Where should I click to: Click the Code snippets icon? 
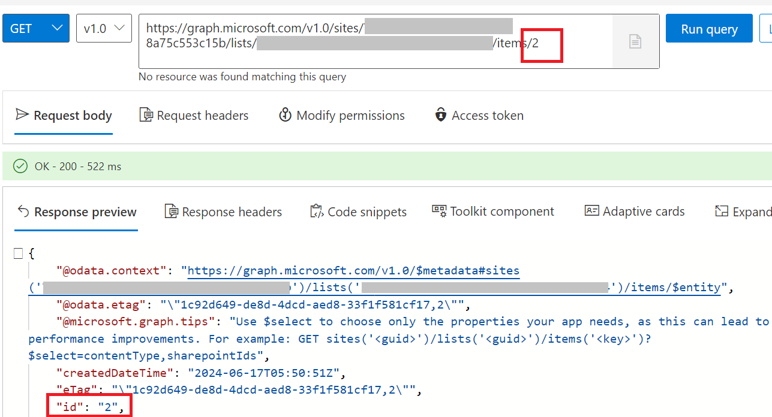316,211
